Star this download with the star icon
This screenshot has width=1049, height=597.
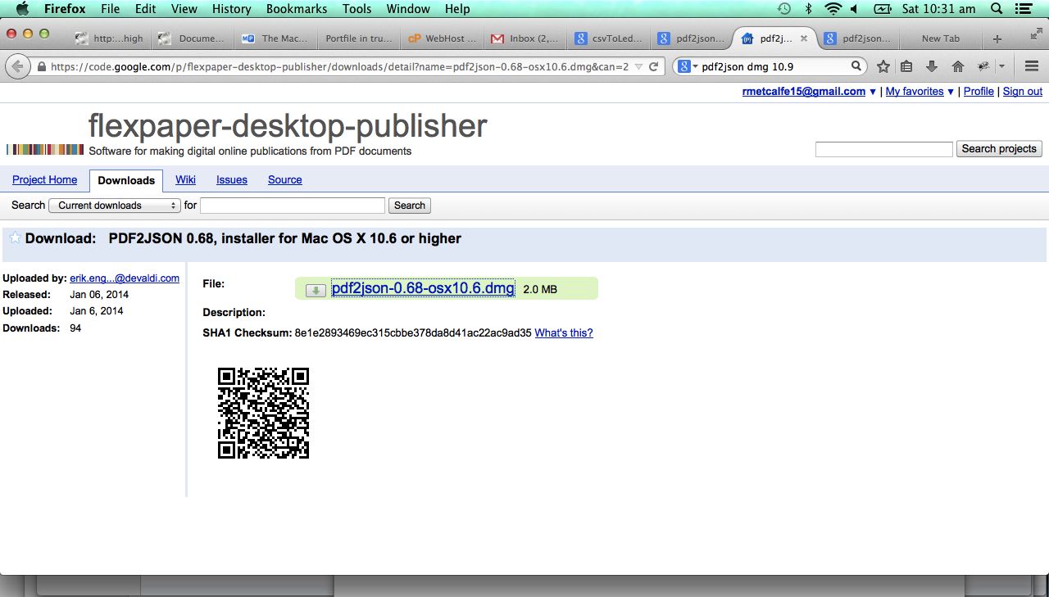point(15,237)
